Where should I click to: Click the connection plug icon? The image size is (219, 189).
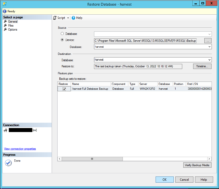[x=5, y=130]
